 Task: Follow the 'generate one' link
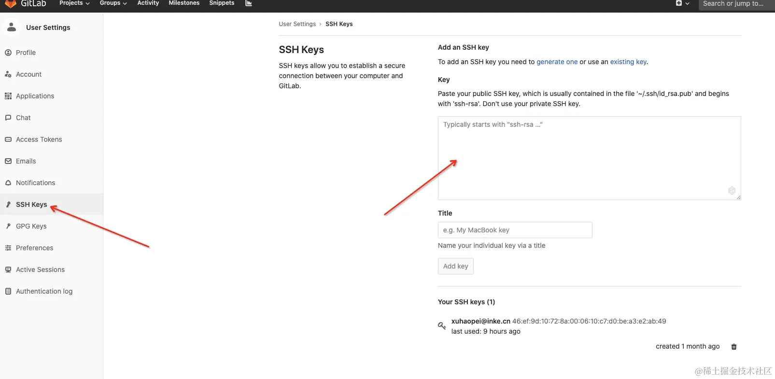(557, 62)
